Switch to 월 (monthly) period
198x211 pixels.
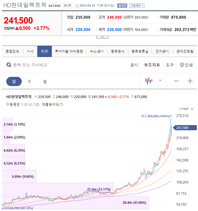(x=45, y=81)
